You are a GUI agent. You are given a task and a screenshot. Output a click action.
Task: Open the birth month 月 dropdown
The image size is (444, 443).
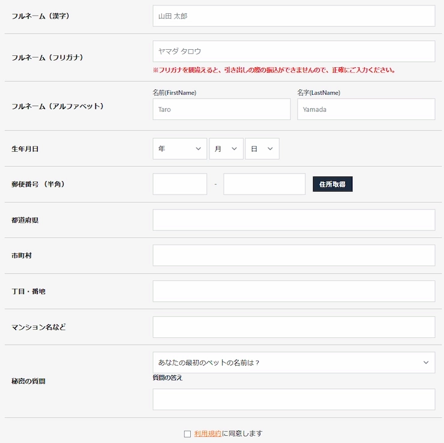(226, 149)
